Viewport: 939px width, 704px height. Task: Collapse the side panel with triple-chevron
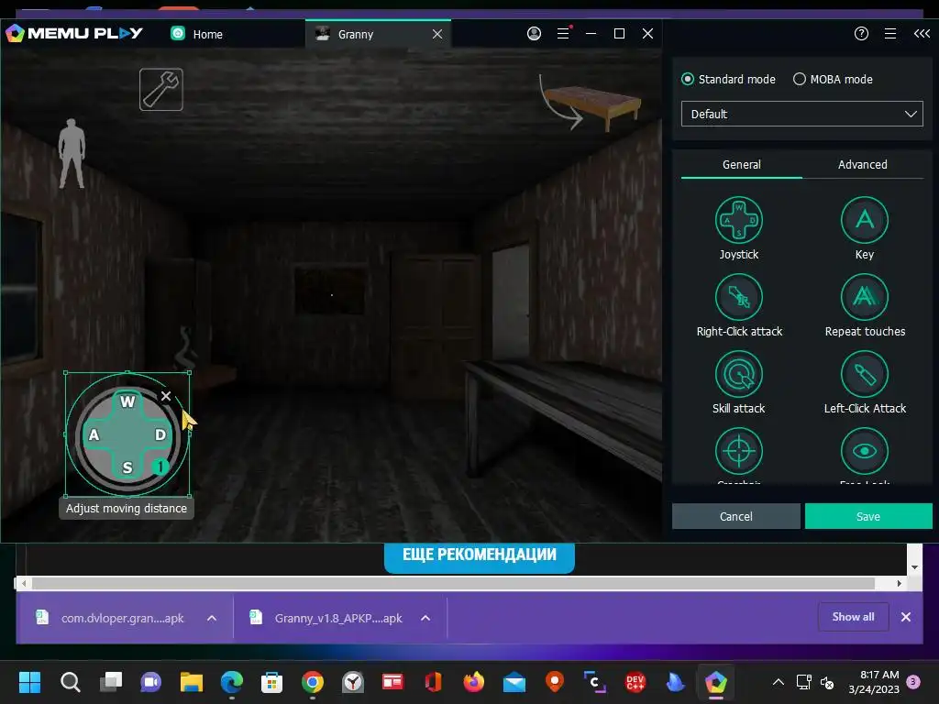(x=922, y=34)
